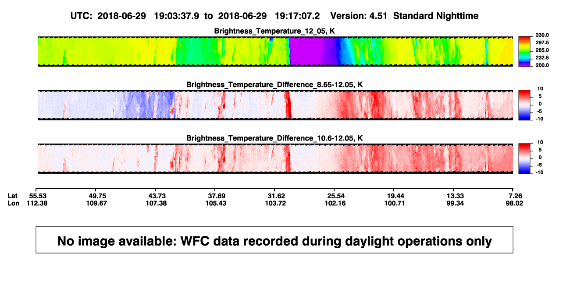Image resolution: width=570 pixels, height=292 pixels.
Task: Click the 330.0 color bar label
Action: pos(541,35)
